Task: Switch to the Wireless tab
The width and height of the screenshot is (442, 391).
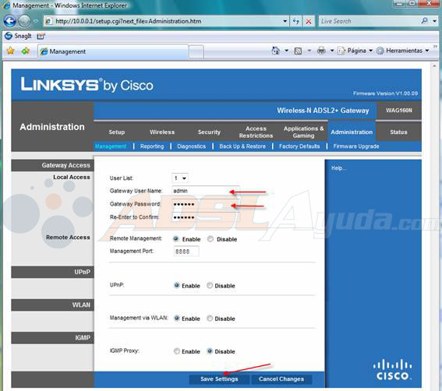Action: [x=162, y=132]
